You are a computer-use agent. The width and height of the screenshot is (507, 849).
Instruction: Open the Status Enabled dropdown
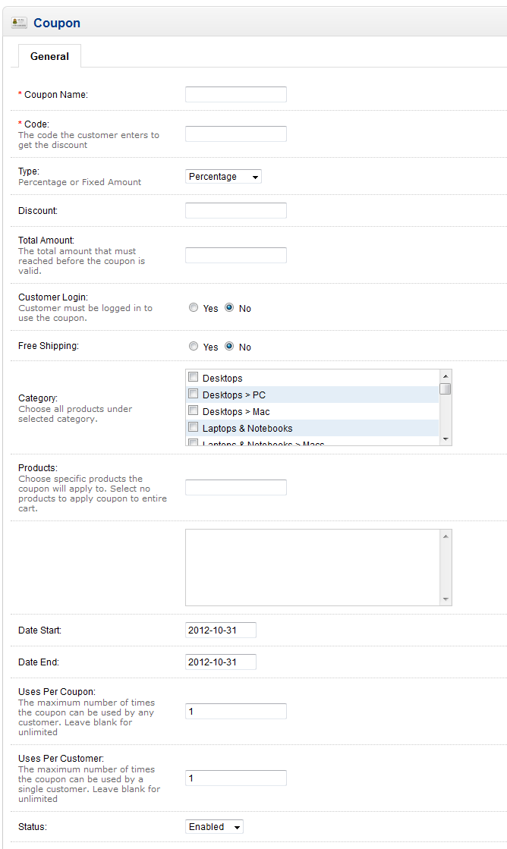tap(214, 827)
